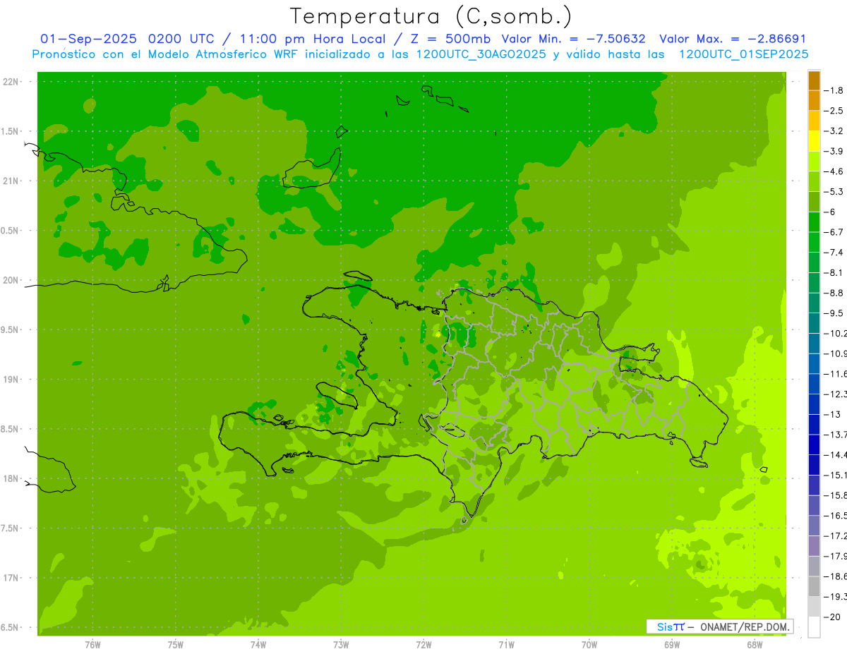Click the '76W' longitude label
Screen dimensions: 847x654
coord(92,645)
